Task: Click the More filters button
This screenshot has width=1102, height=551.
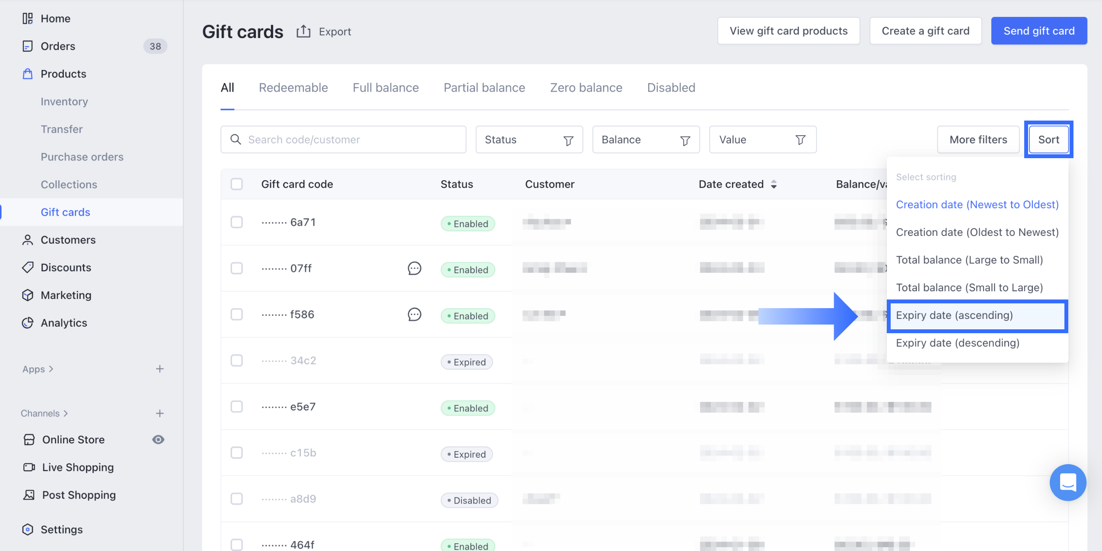Action: coord(978,140)
